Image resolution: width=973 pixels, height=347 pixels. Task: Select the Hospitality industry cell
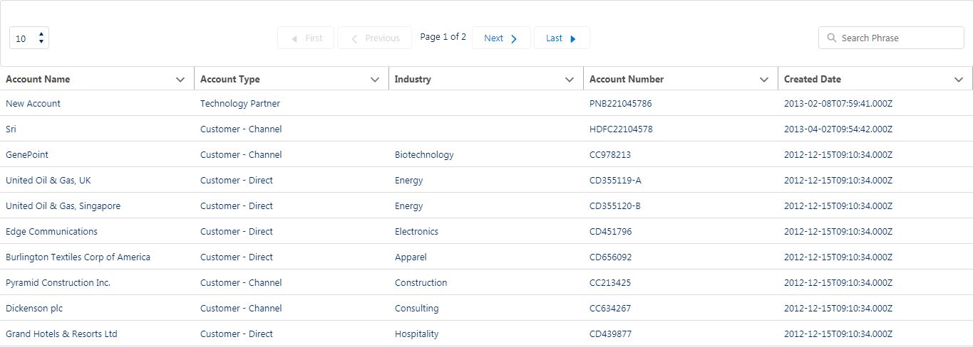(416, 334)
